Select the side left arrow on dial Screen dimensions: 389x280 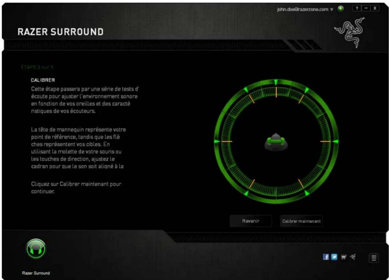[216, 142]
